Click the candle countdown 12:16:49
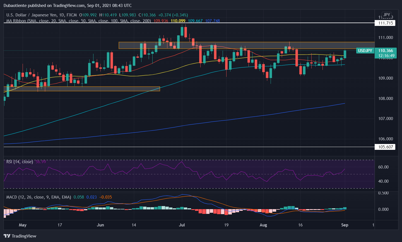 click(x=386, y=56)
